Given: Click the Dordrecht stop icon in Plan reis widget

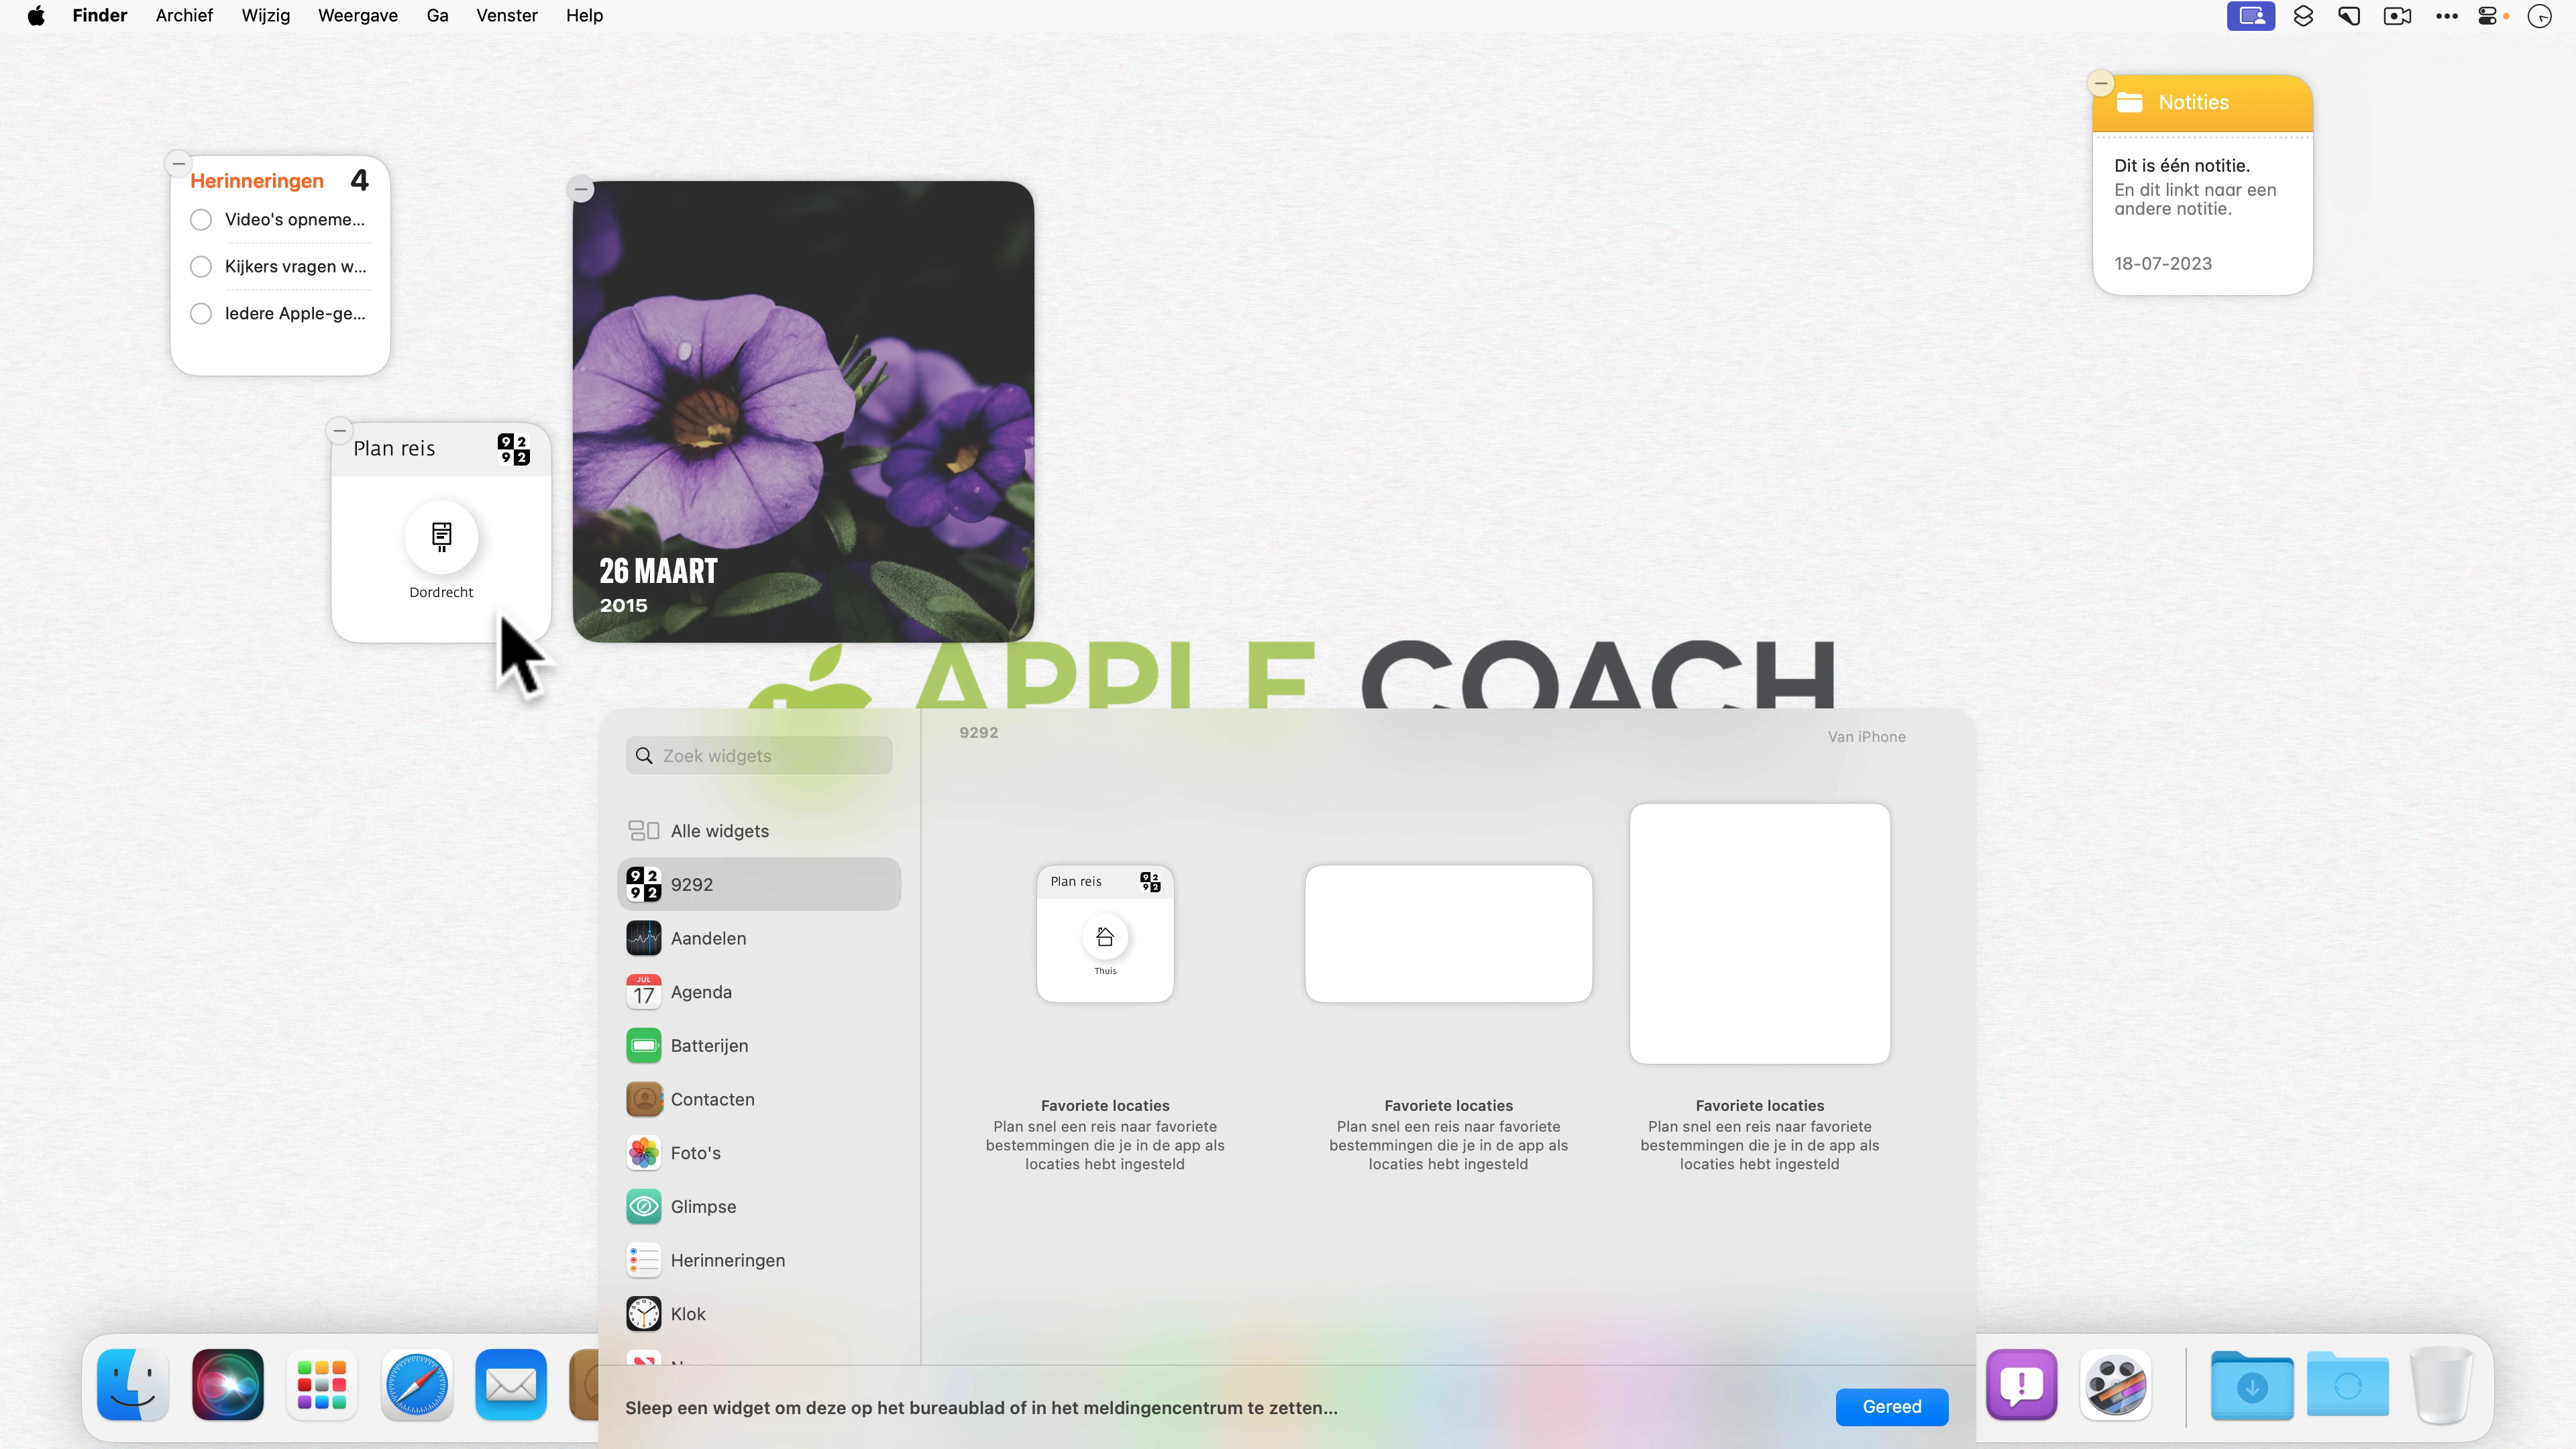Looking at the screenshot, I should point(441,537).
